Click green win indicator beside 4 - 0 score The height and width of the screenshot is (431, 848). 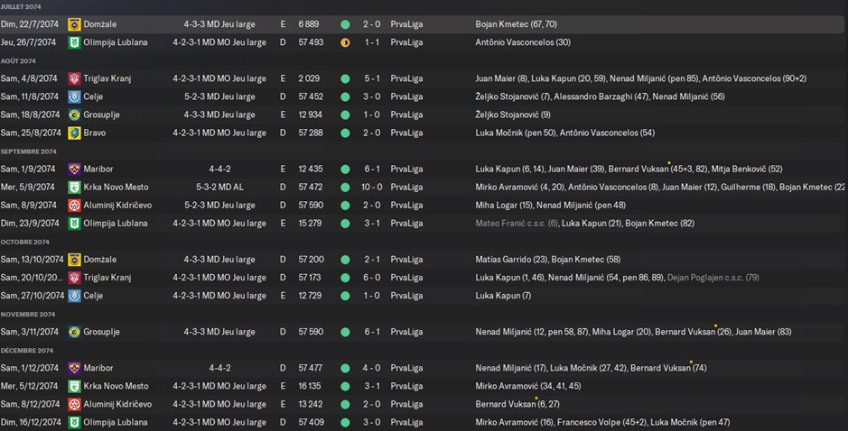[345, 368]
